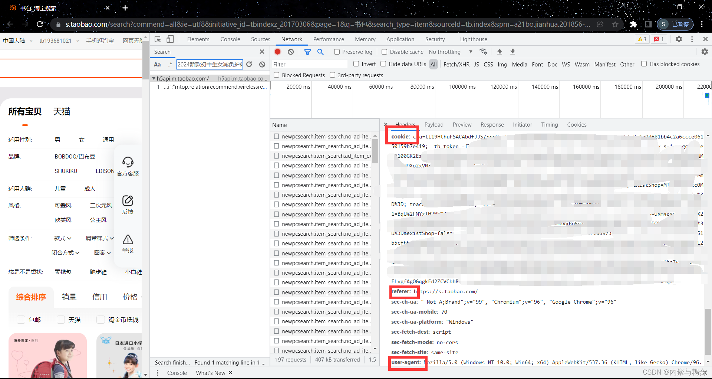Collapse the h5api.m.taobao.com request group
This screenshot has width=712, height=379.
click(154, 78)
